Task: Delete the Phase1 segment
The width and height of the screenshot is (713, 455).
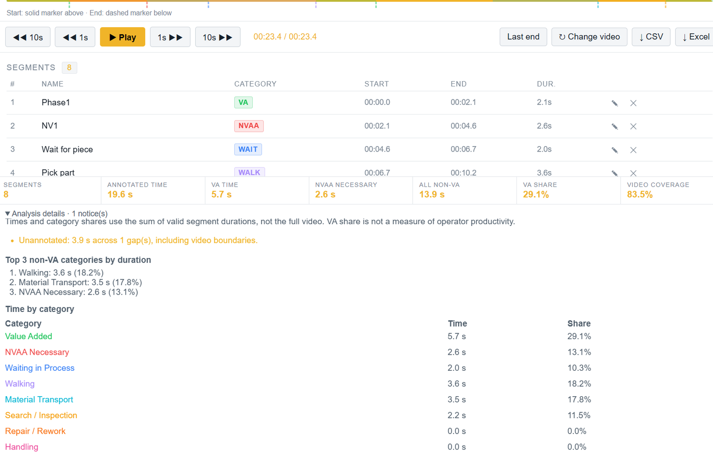Action: (633, 103)
